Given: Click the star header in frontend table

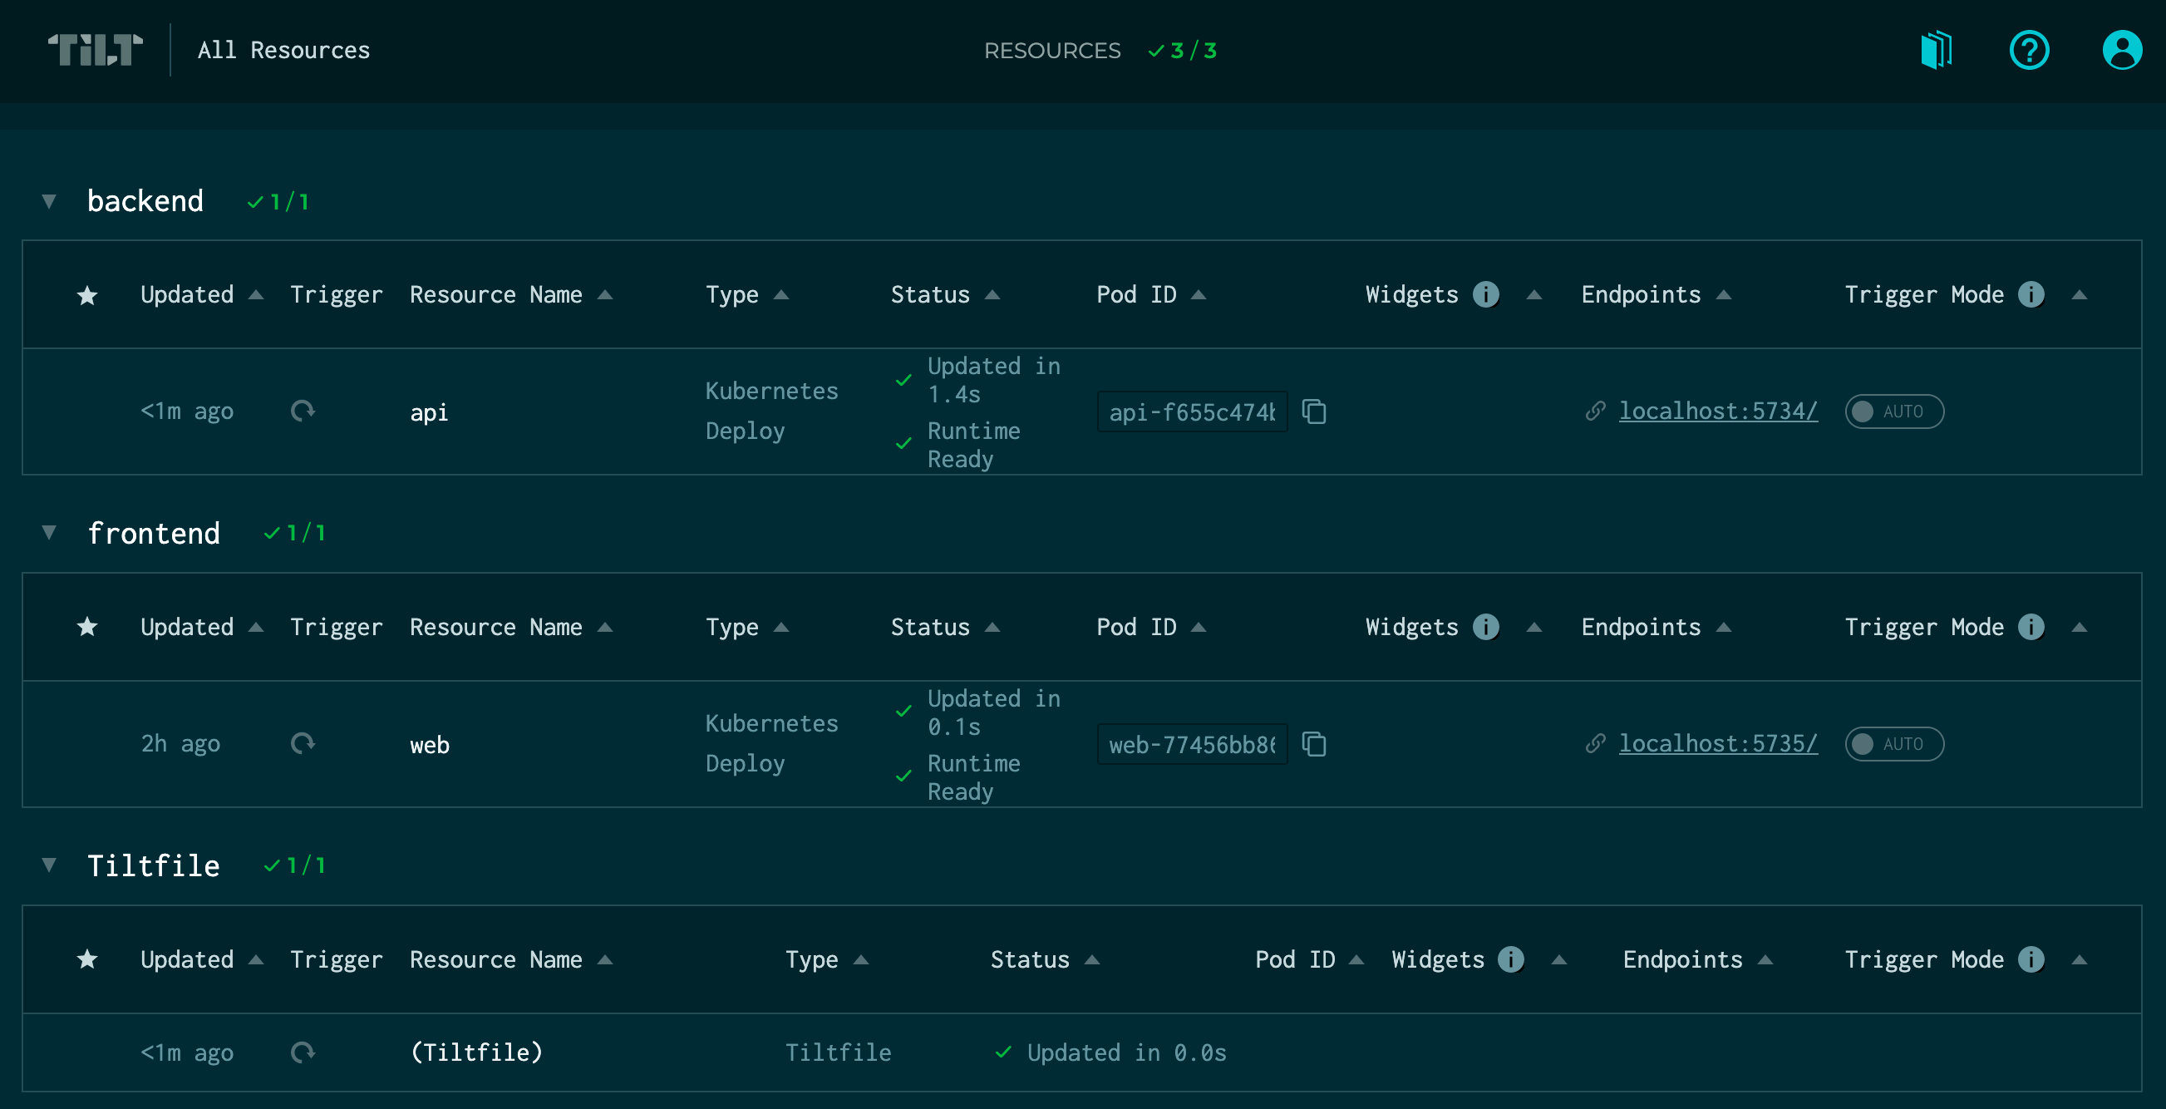Looking at the screenshot, I should tap(87, 626).
